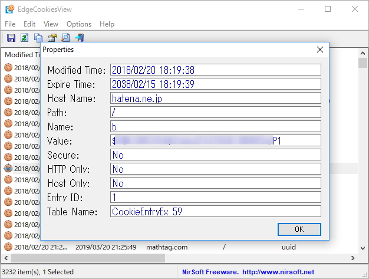Click the Host Name field hatena.ne.jp

point(216,98)
